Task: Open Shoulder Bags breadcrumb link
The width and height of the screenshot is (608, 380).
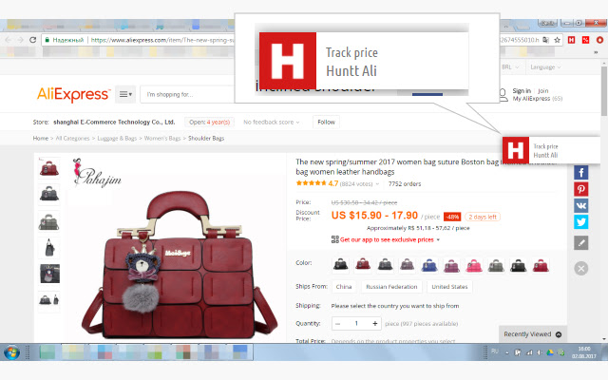Action: point(206,138)
